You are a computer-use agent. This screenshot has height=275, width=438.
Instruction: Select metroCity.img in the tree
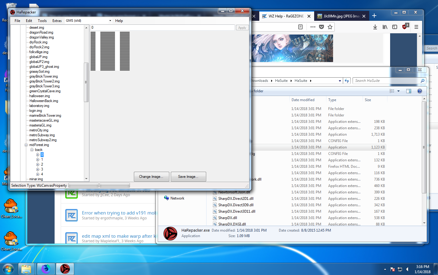[39, 130]
